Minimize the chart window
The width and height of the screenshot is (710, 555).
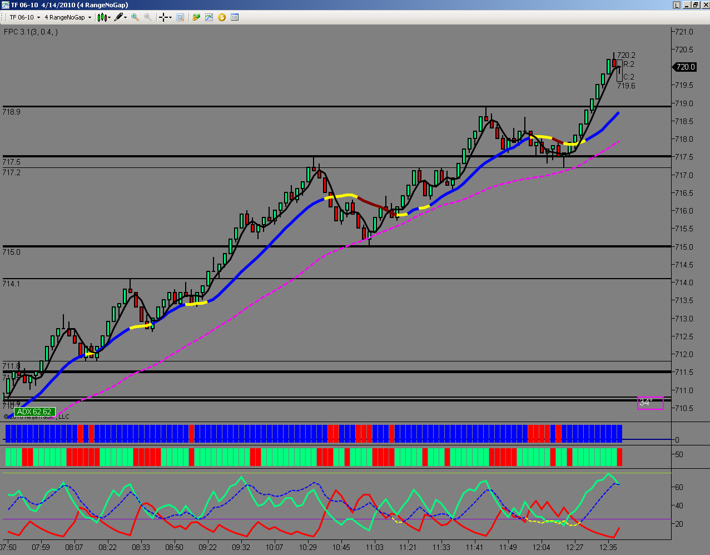point(686,5)
